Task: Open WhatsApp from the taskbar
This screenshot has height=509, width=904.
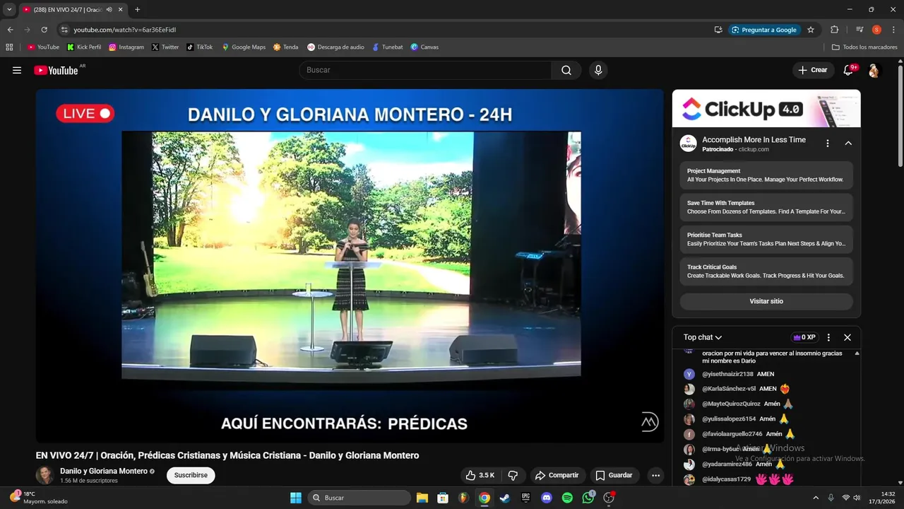Action: [588, 498]
